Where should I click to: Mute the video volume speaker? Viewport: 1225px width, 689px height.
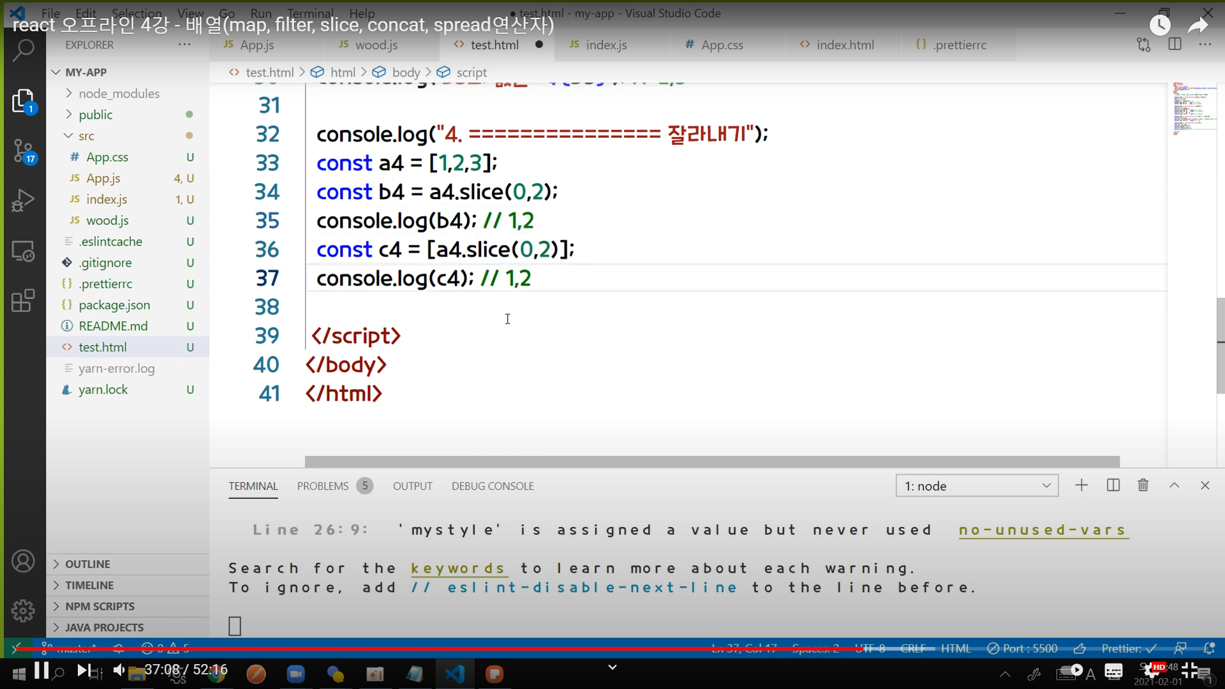119,670
